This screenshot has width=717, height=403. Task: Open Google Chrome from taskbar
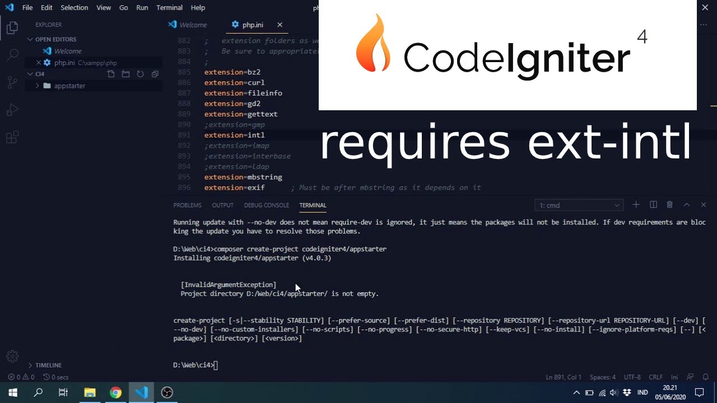click(115, 392)
